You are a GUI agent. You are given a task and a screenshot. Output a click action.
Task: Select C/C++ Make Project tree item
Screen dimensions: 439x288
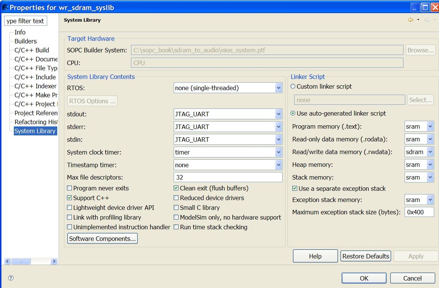36,95
